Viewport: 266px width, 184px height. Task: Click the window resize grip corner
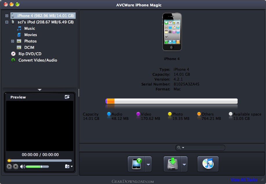pos(262,179)
